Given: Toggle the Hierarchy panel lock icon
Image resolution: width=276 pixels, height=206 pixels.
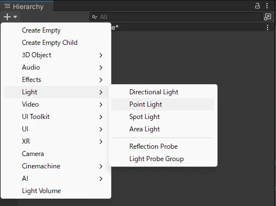Looking at the screenshot, I should (x=257, y=6).
